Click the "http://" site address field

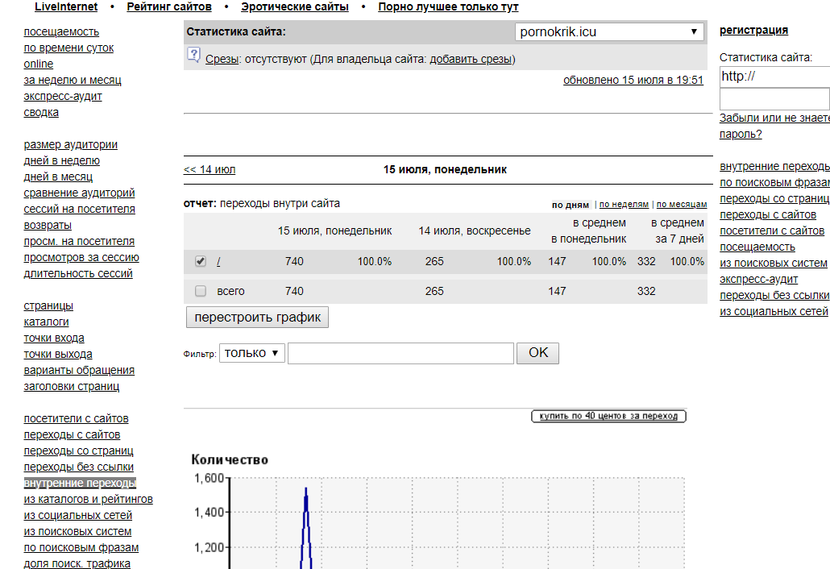coord(774,77)
